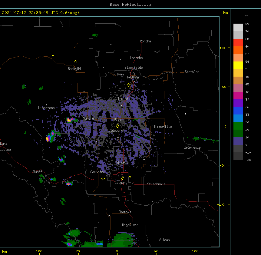Image resolution: width=261 pixels, height=255 pixels.
Task: Click the Stettler city label
Action: click(192, 72)
